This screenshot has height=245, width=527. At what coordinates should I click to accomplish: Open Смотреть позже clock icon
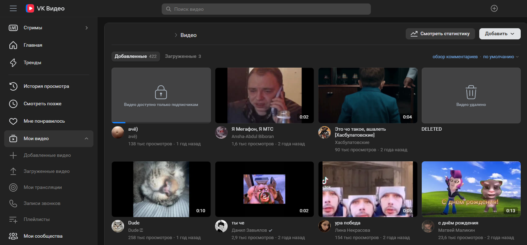coord(13,104)
